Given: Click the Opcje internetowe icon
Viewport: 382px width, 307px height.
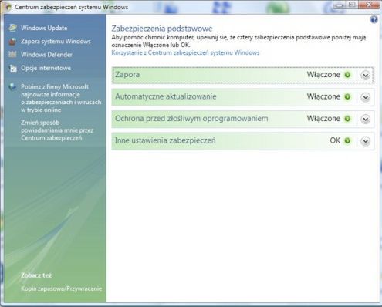Looking at the screenshot, I should coord(12,68).
